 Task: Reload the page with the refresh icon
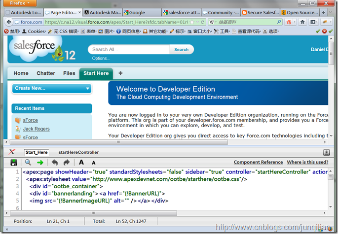tap(202, 22)
